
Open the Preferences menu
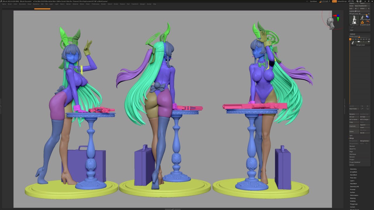point(96,4)
